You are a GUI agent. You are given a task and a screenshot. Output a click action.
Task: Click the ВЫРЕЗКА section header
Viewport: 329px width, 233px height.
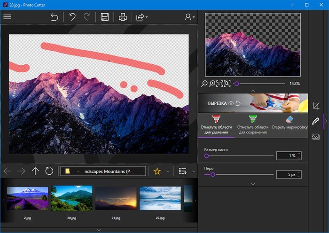(217, 103)
